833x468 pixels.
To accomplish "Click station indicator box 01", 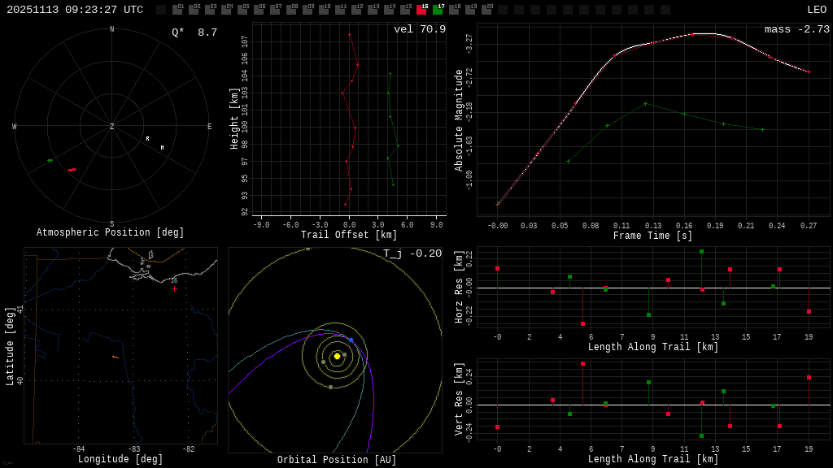I will coord(177,10).
